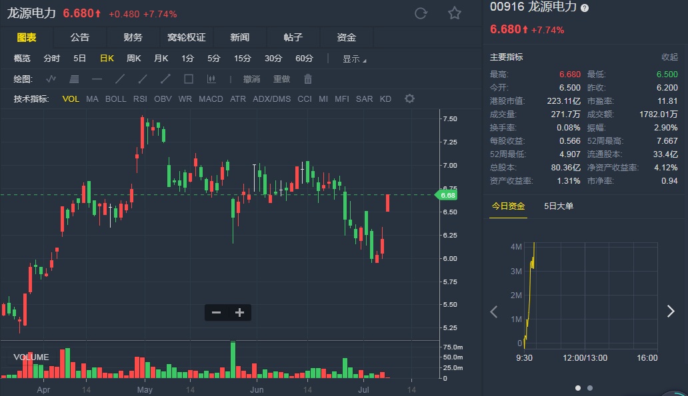Toggle the RSI indicator
688x396 pixels.
[x=140, y=99]
